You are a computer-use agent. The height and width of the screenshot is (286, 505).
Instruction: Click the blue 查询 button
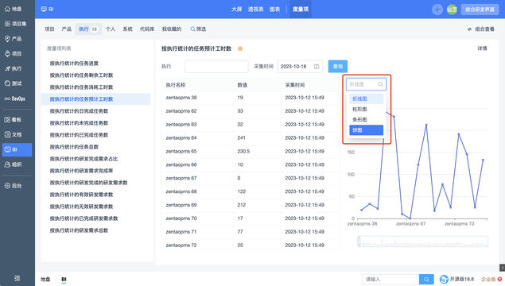click(338, 66)
